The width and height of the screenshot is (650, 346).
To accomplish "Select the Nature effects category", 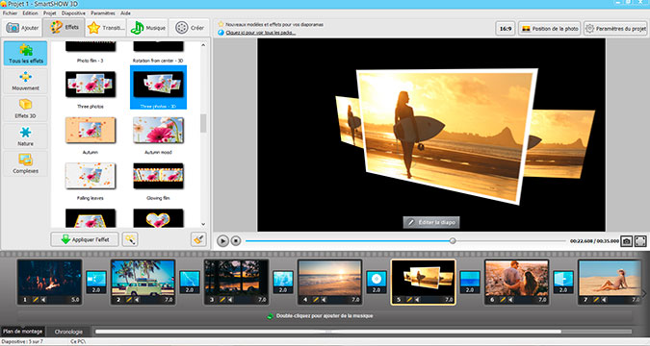I will pyautogui.click(x=26, y=136).
